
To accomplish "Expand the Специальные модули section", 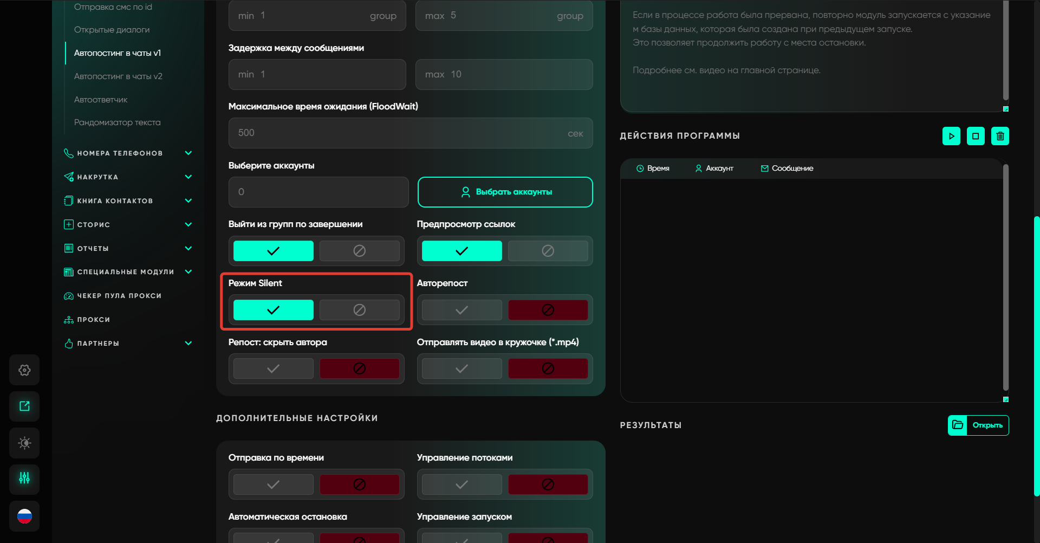I will click(x=188, y=272).
